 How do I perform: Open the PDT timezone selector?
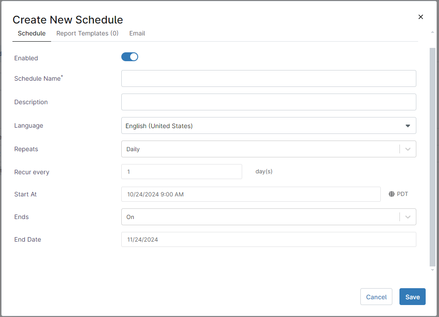pos(398,194)
